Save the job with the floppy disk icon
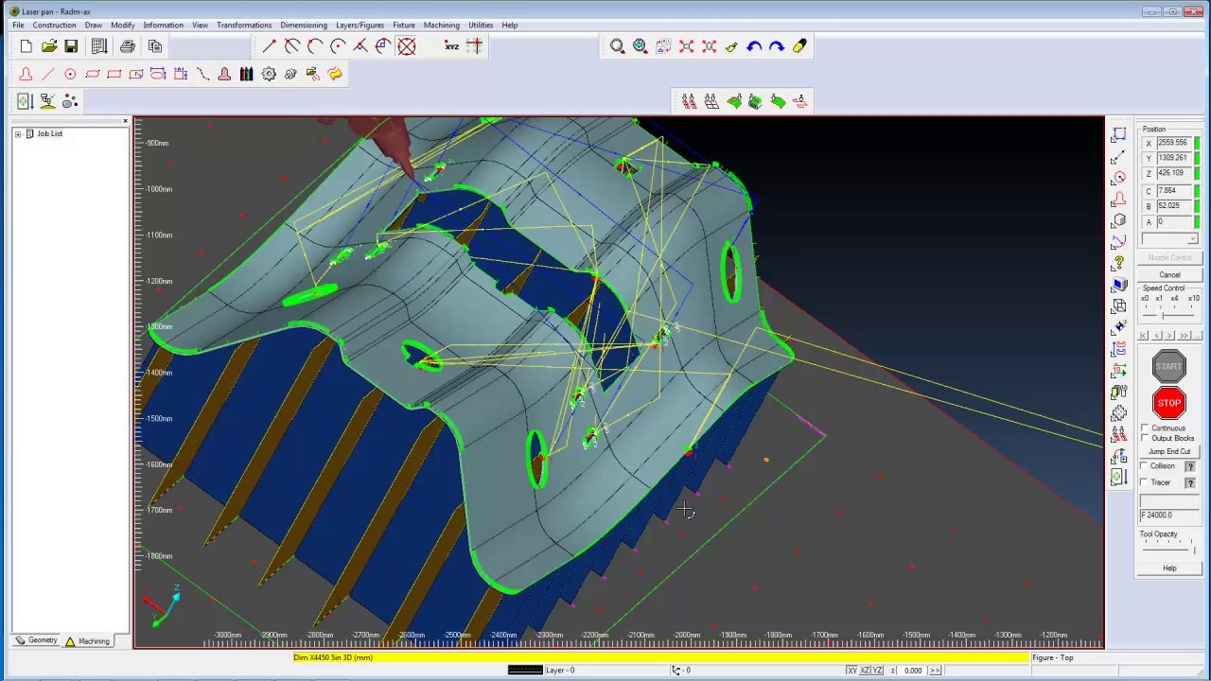The width and height of the screenshot is (1211, 681). point(71,46)
